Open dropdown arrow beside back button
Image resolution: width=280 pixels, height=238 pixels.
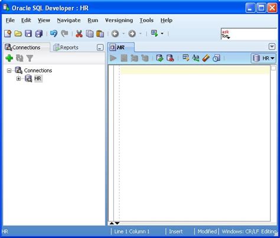(123, 34)
